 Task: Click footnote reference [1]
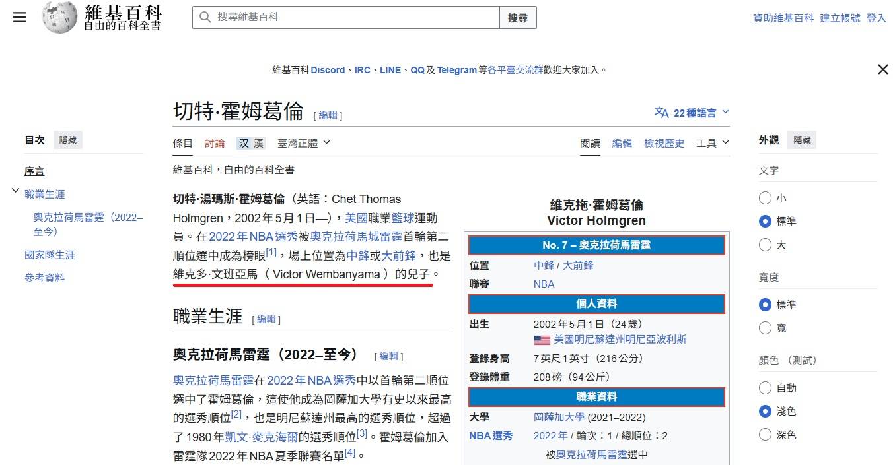pyautogui.click(x=271, y=252)
